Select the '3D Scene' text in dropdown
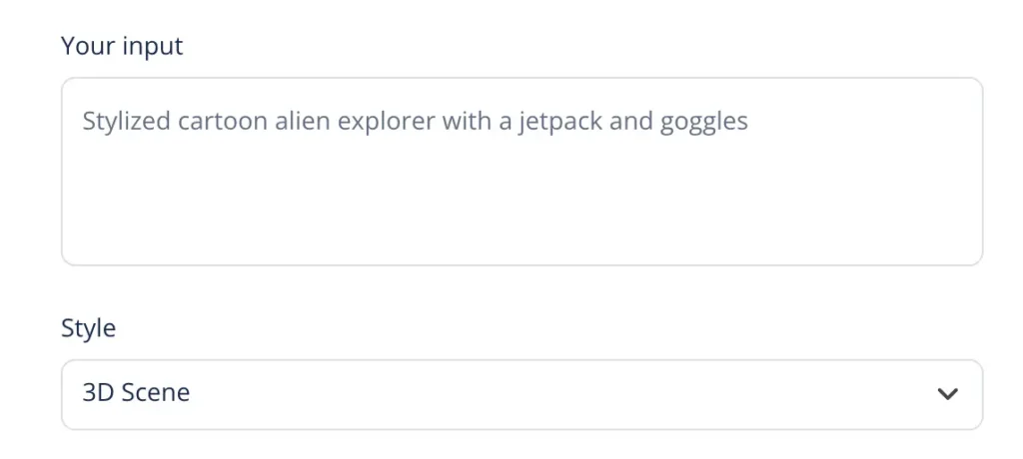Viewport: 1023px width, 459px height. point(136,393)
